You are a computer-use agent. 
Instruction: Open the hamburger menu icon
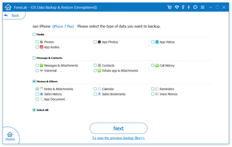point(203,7)
